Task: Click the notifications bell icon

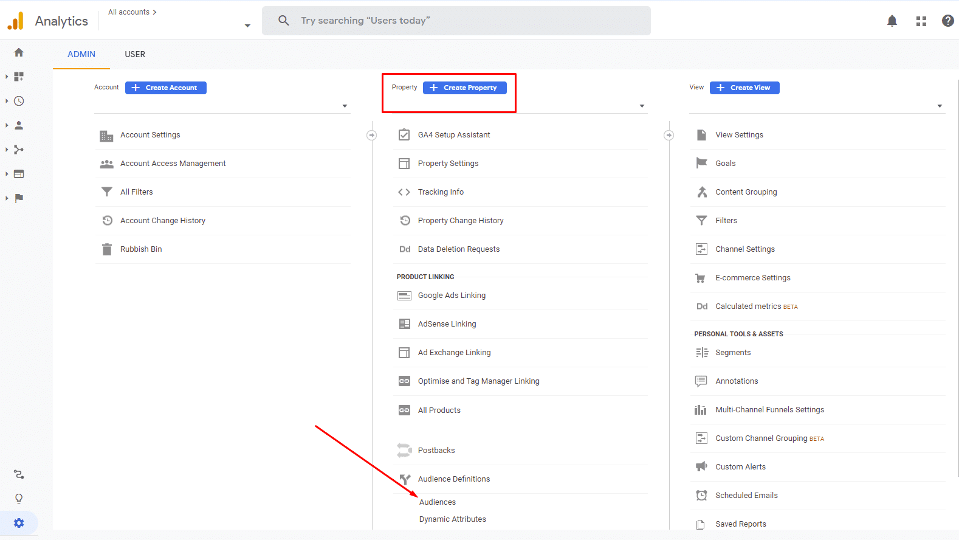Action: [892, 21]
